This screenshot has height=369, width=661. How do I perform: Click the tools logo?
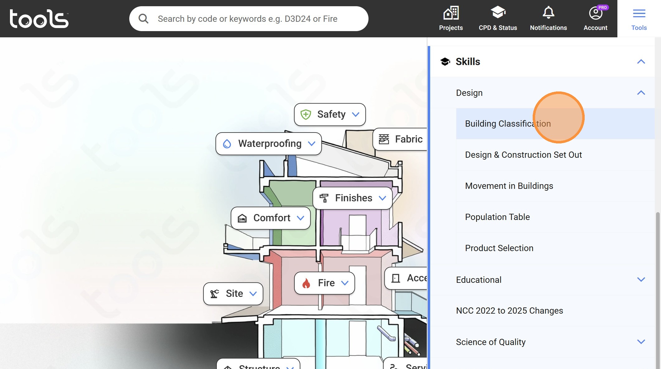click(39, 19)
